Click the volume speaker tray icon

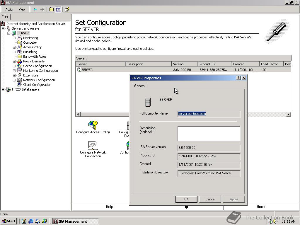click(x=275, y=221)
